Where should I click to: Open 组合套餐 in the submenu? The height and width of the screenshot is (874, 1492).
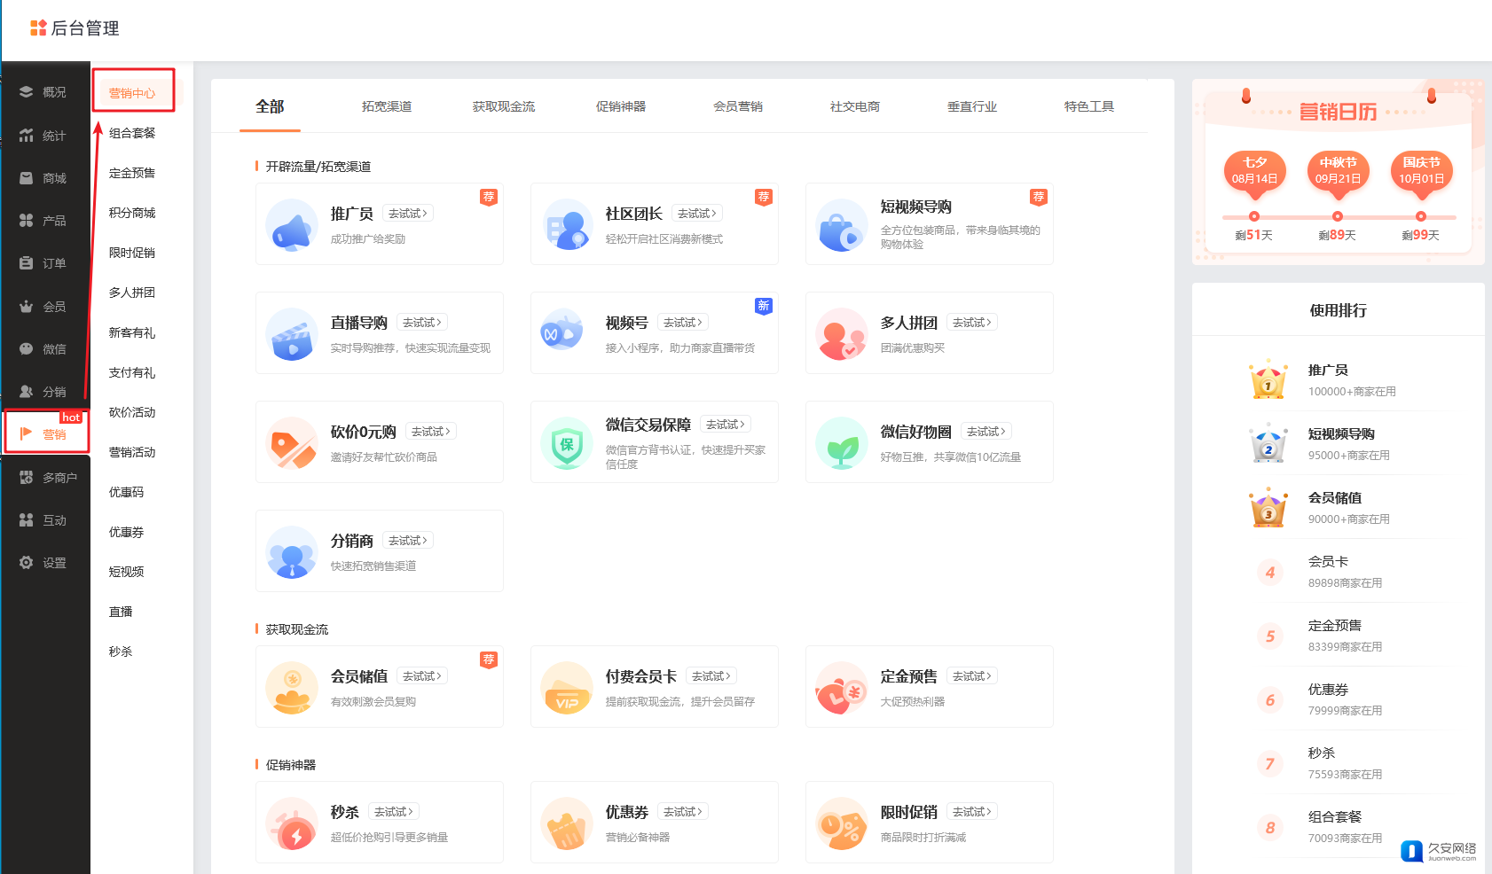click(x=132, y=133)
